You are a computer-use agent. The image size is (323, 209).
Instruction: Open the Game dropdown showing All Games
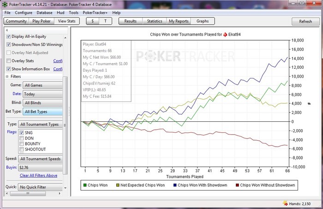coord(42,85)
